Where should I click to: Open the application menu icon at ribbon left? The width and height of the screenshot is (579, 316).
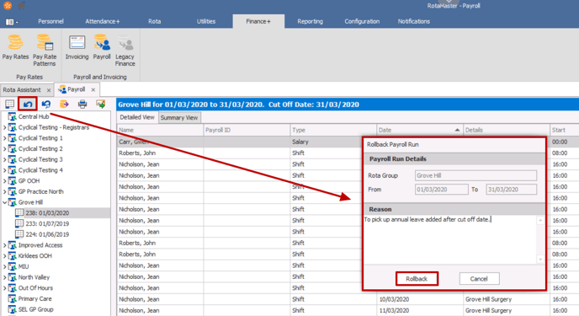click(x=12, y=22)
